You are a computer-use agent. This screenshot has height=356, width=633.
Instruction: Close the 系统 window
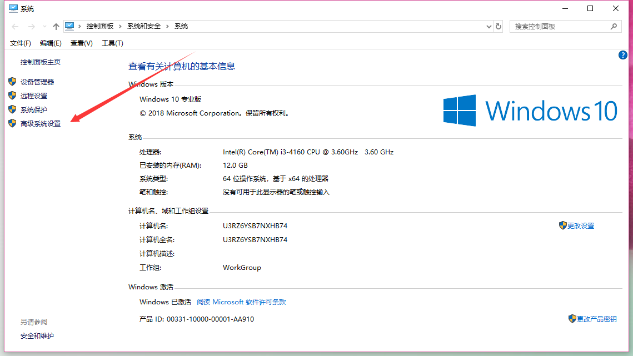click(x=616, y=8)
